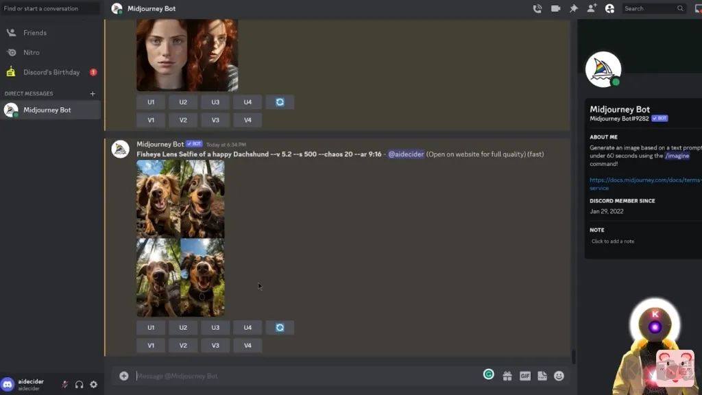Click the message input field
The height and width of the screenshot is (395, 702).
(x=302, y=376)
